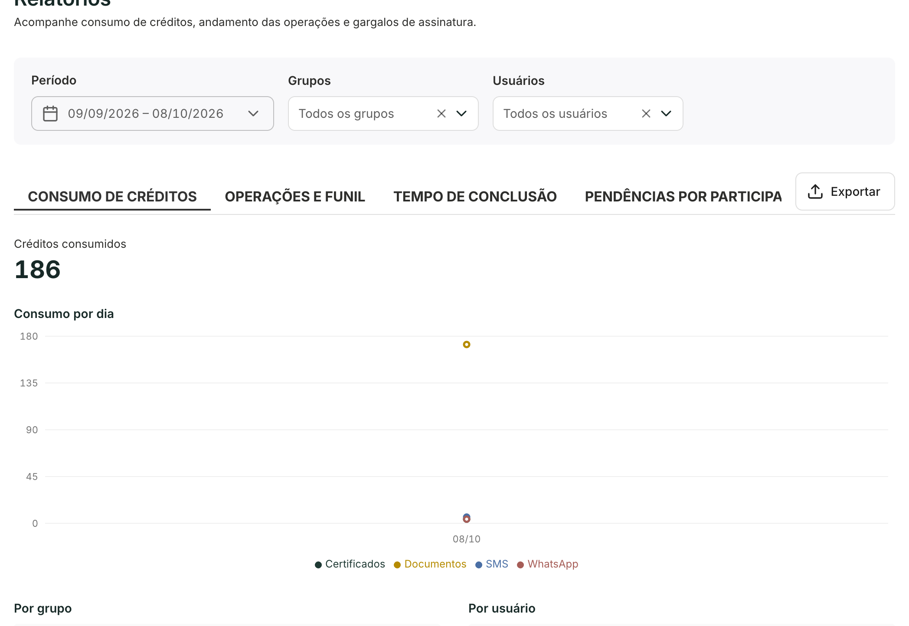Click the 08/10 axis date label
The width and height of the screenshot is (909, 626).
click(467, 539)
